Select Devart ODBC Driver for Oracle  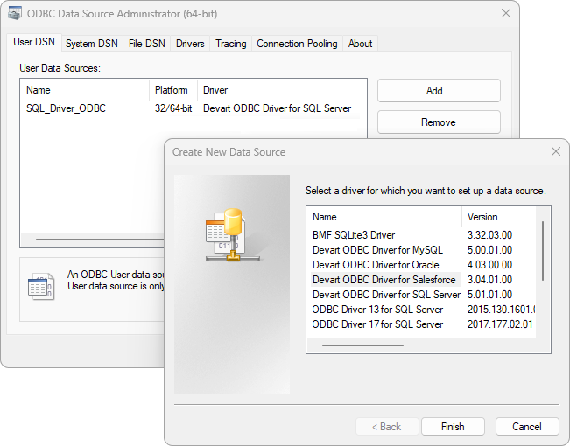376,265
